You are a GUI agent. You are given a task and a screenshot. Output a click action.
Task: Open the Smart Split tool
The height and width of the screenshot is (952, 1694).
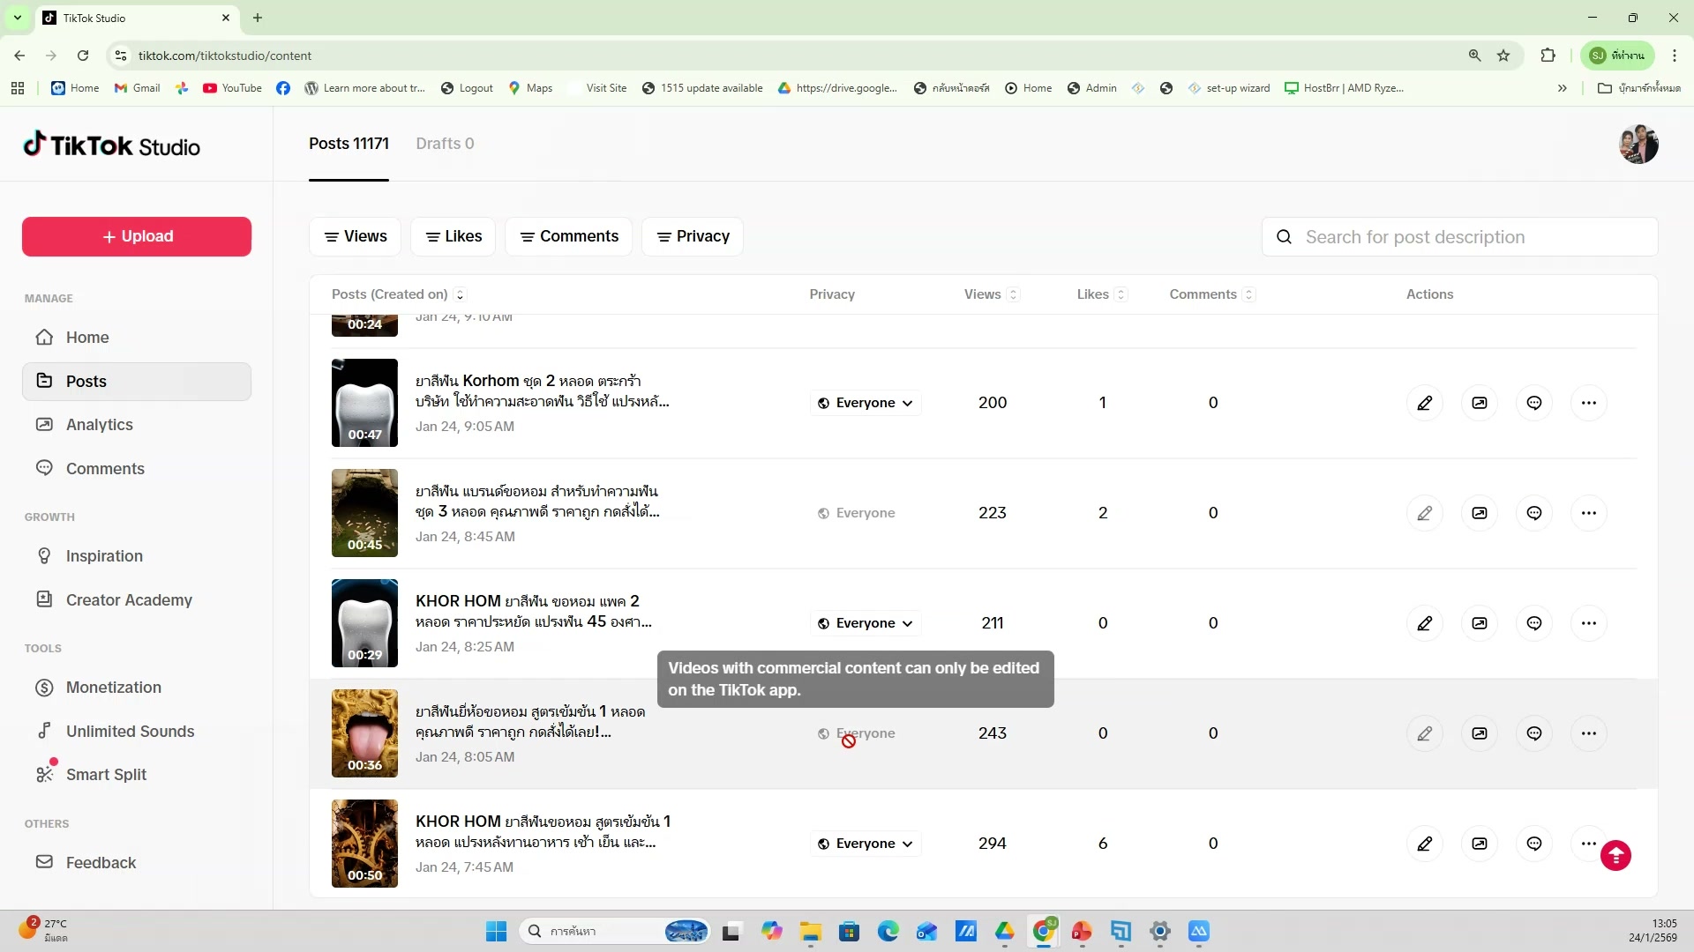106,774
